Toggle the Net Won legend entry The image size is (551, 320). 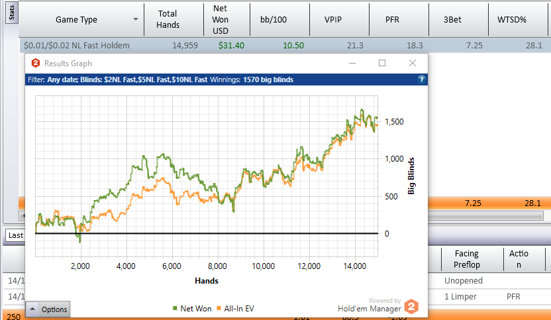[192, 308]
